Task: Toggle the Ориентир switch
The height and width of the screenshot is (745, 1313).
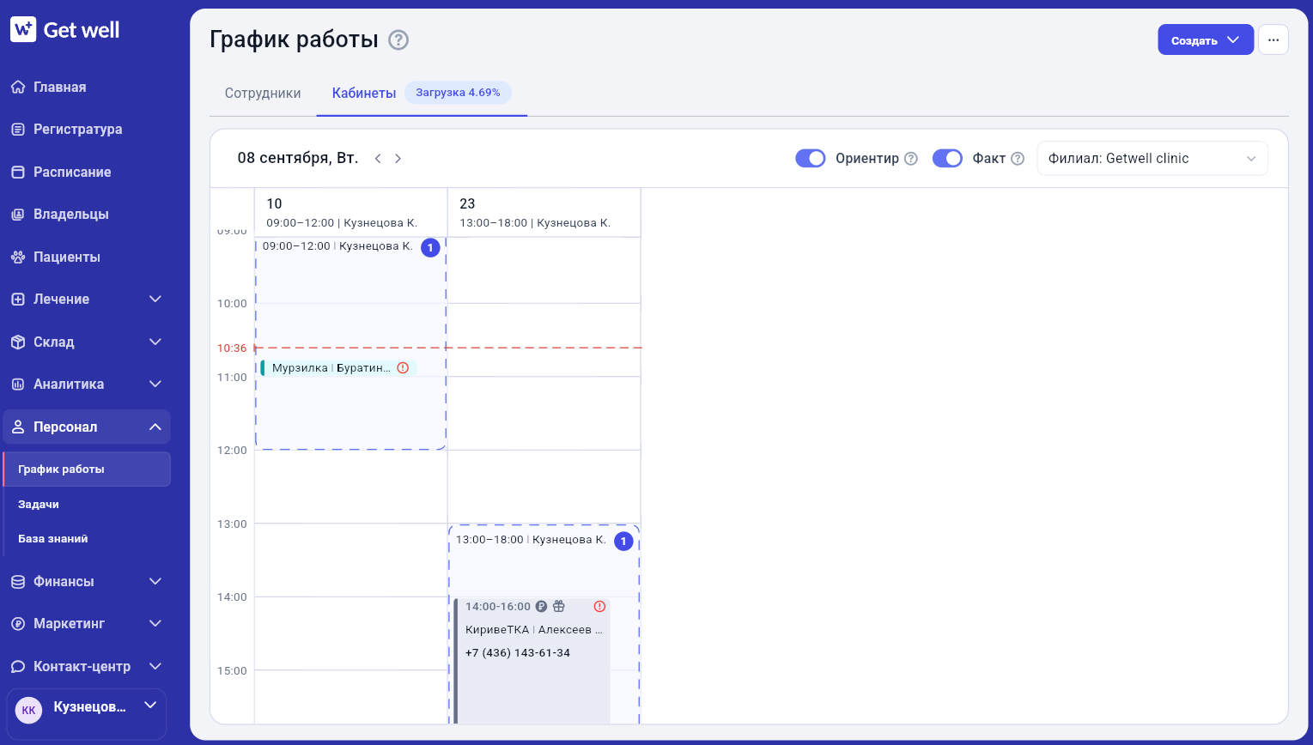Action: (811, 158)
